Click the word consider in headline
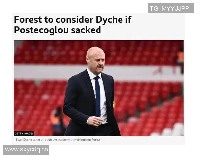The height and width of the screenshot is (158, 197). (75, 20)
